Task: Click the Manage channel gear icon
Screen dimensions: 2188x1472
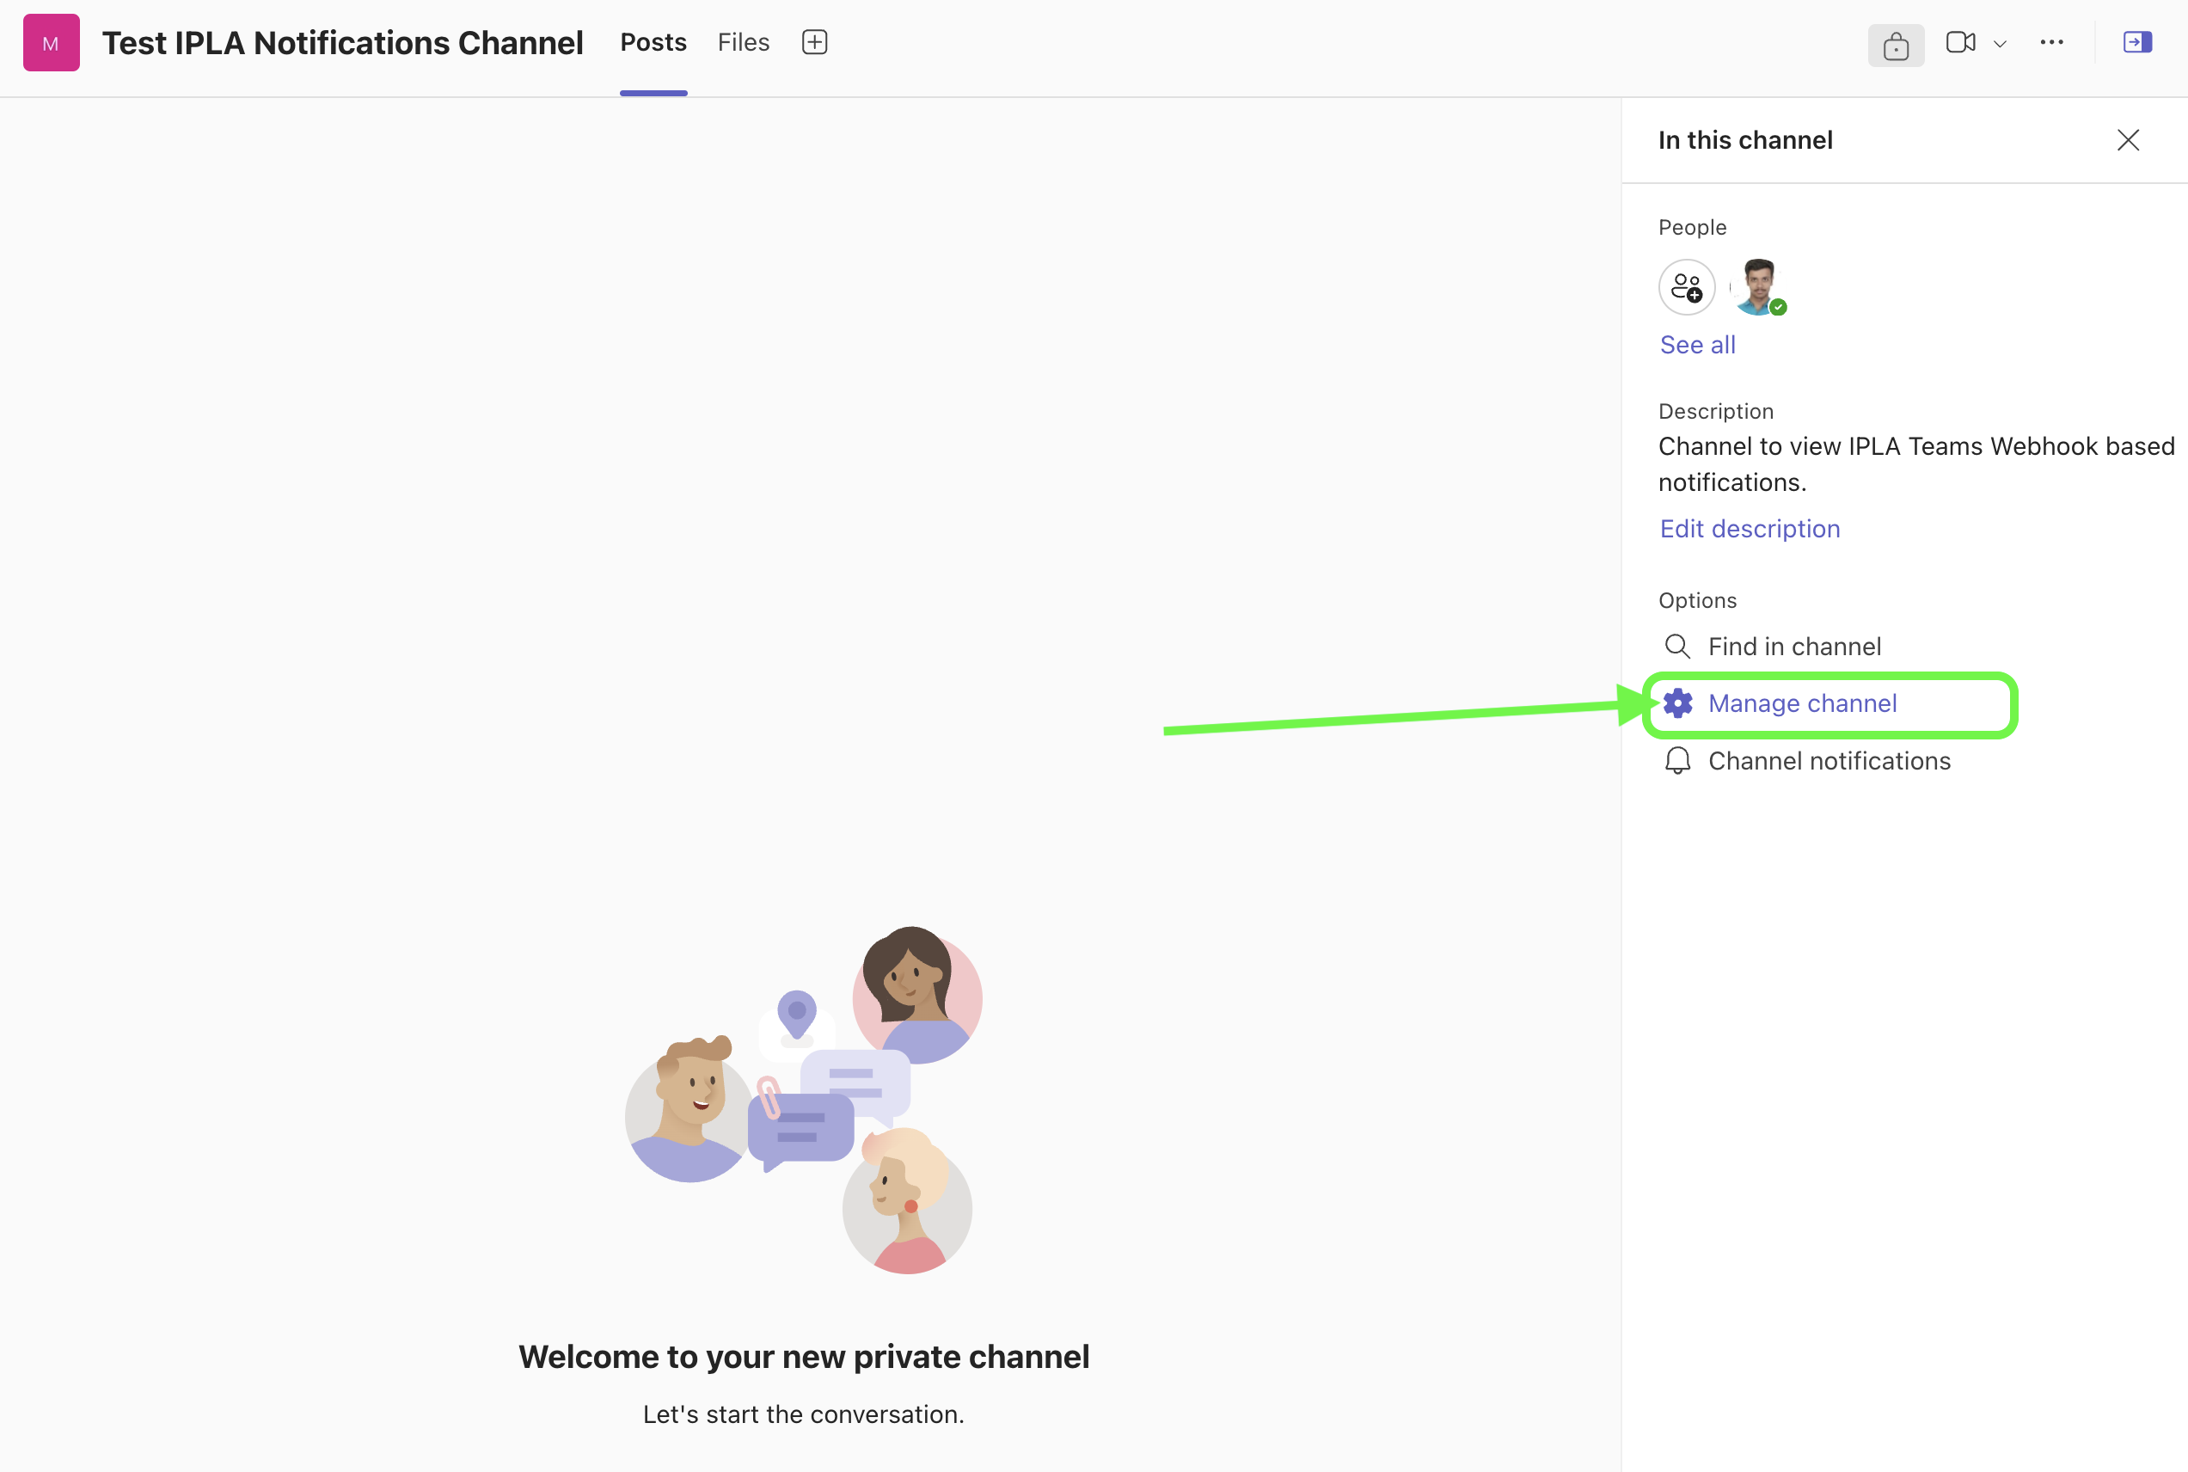Action: tap(1677, 703)
